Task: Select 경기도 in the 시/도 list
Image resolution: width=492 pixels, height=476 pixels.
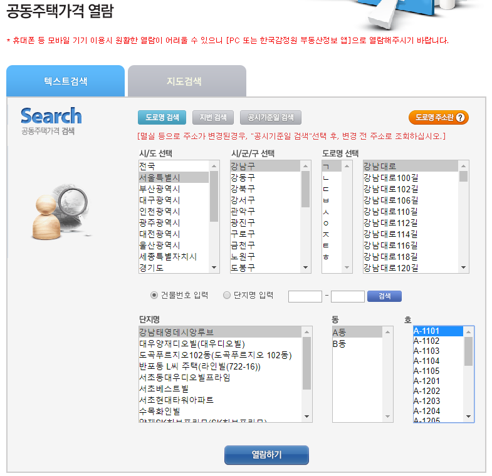Action: point(174,268)
